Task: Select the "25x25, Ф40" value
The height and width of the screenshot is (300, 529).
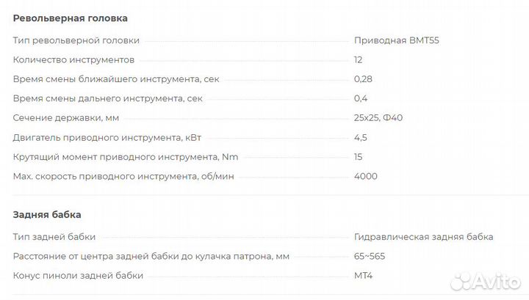Action: tap(379, 118)
